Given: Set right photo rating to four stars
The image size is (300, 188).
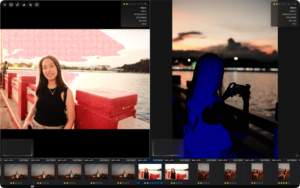Looking at the screenshot, I should pos(282,4).
